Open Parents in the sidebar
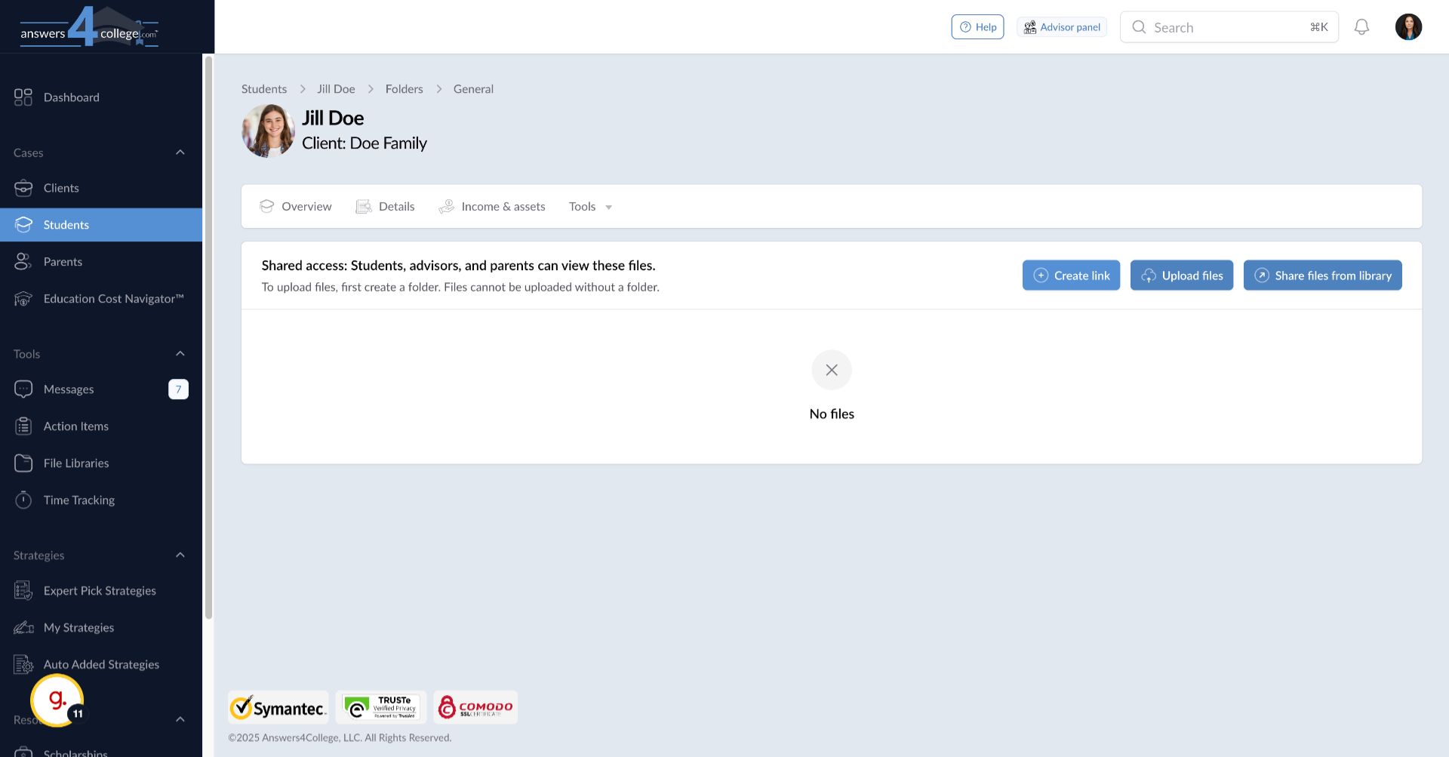Screen dimensions: 1449x757 pos(101,262)
